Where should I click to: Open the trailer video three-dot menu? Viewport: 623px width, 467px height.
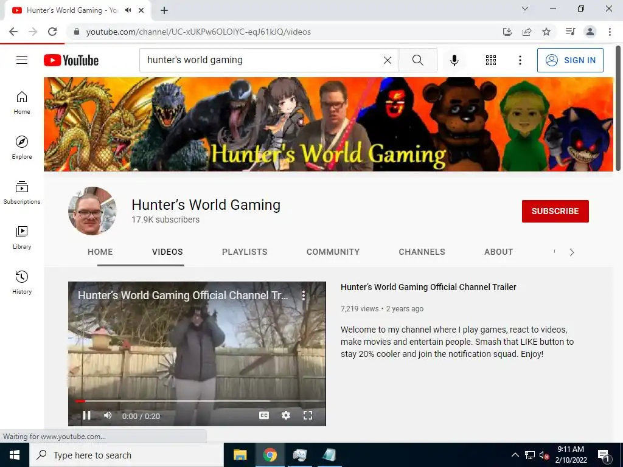point(303,295)
